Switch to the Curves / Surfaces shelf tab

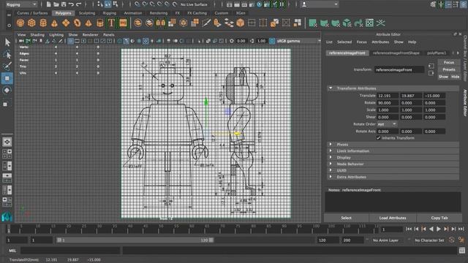[x=32, y=13]
